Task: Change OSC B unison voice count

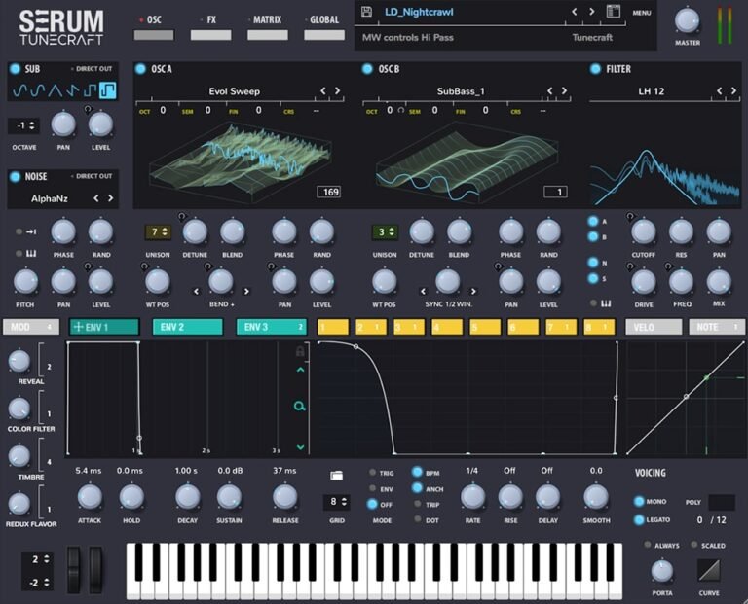Action: coord(385,232)
